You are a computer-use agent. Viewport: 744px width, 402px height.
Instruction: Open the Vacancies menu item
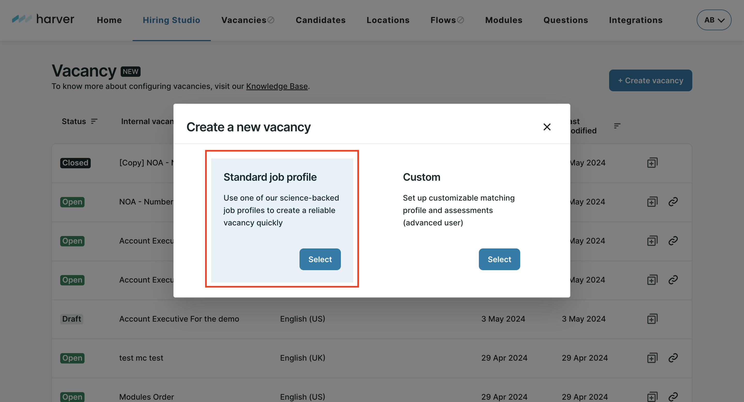coord(248,20)
